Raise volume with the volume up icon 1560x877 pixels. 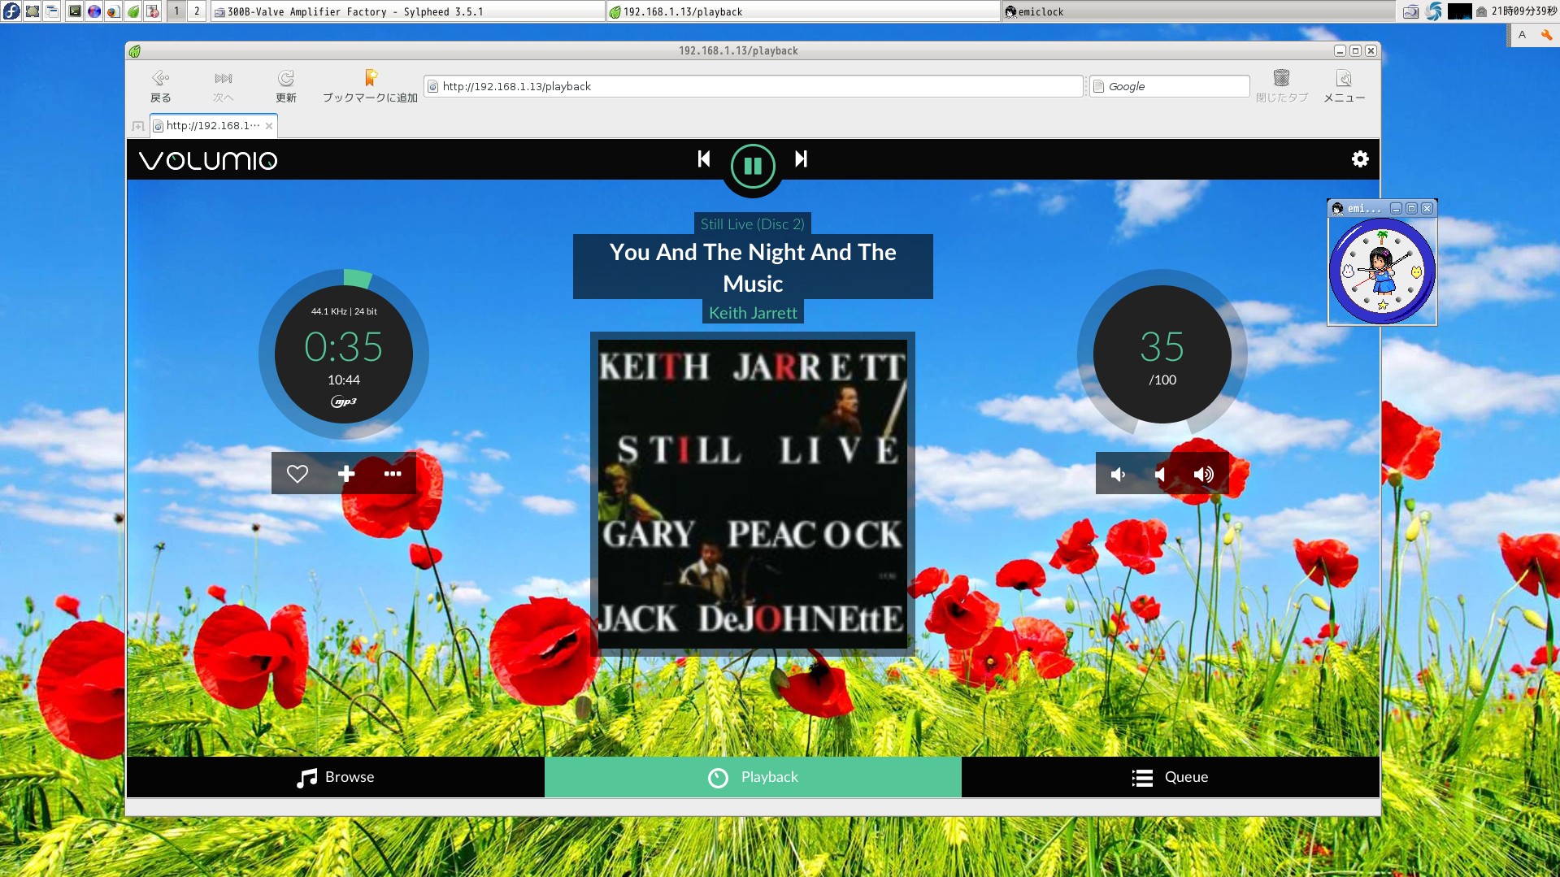coord(1204,475)
